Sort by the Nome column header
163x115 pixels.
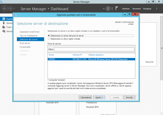tap(51, 55)
